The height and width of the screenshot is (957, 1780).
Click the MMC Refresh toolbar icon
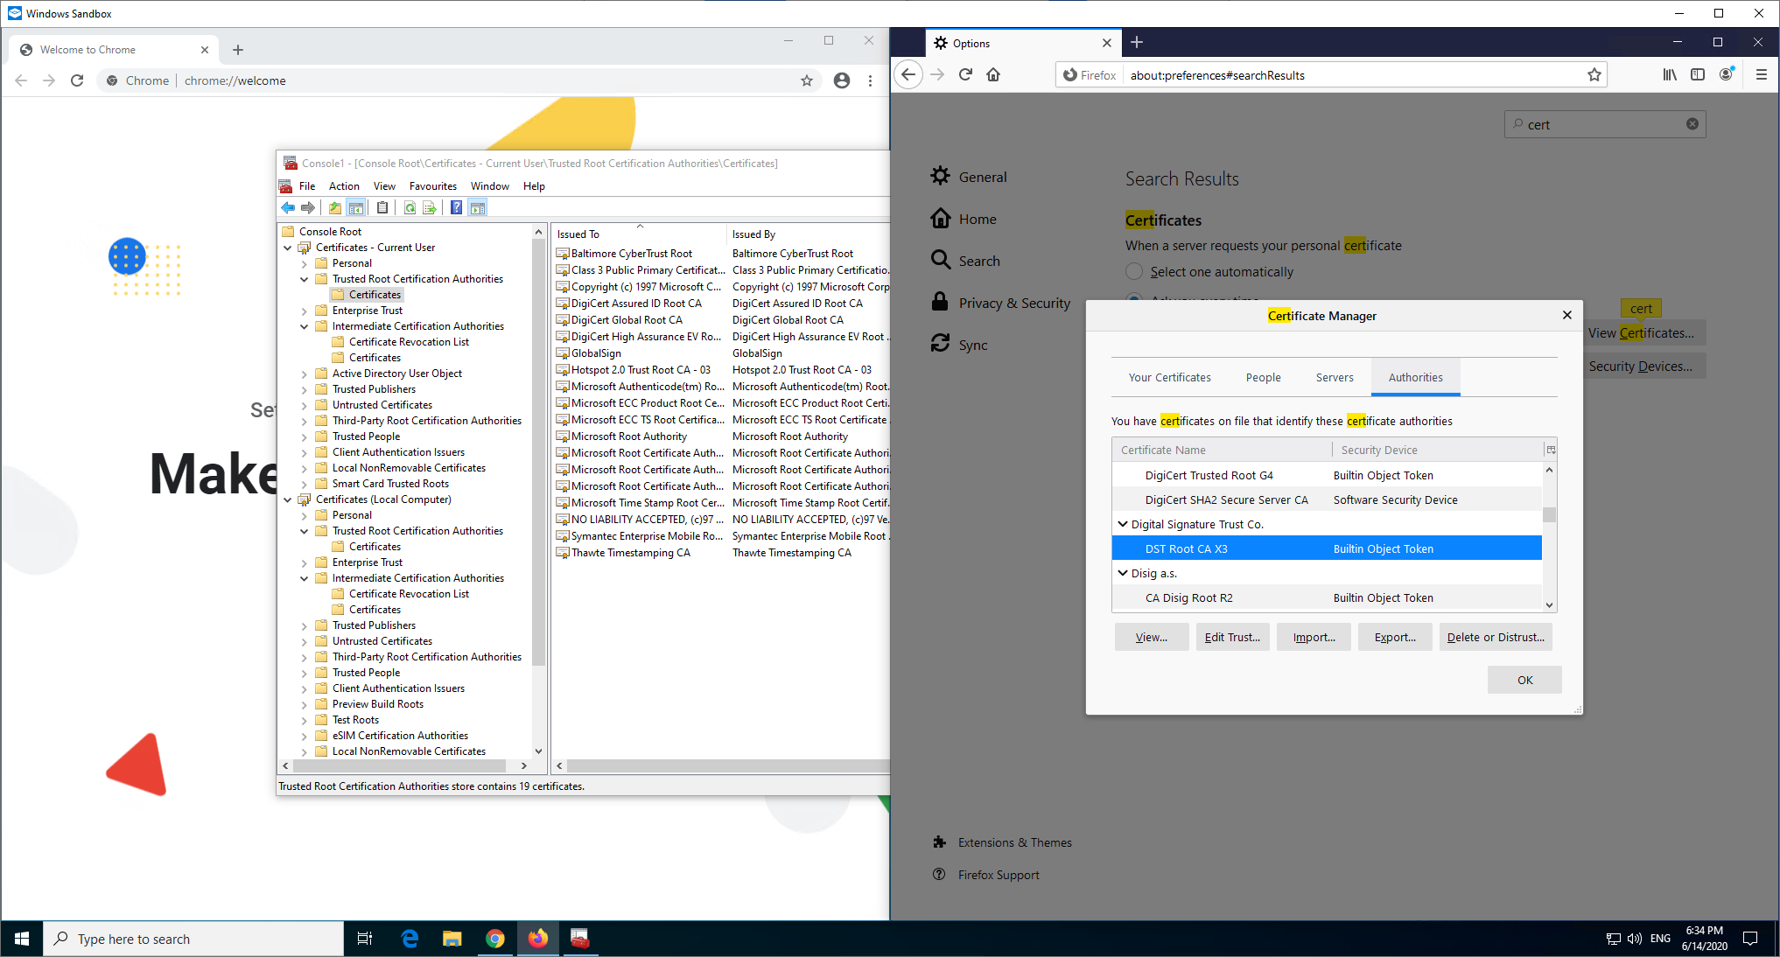(x=410, y=208)
